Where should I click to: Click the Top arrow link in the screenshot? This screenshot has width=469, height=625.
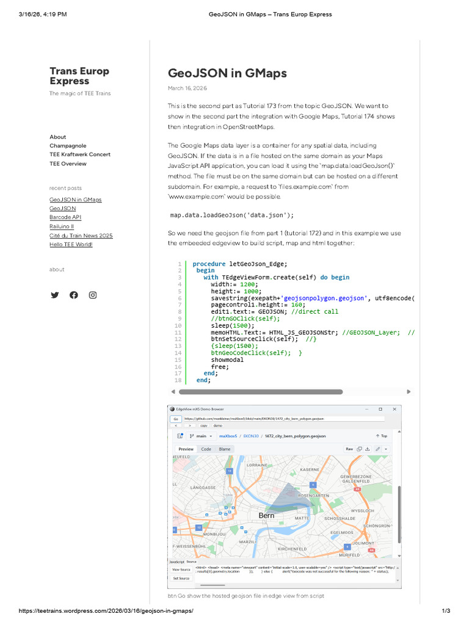382,436
